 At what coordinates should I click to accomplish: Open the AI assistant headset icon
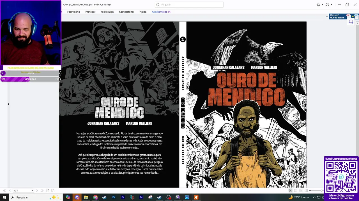point(351,22)
